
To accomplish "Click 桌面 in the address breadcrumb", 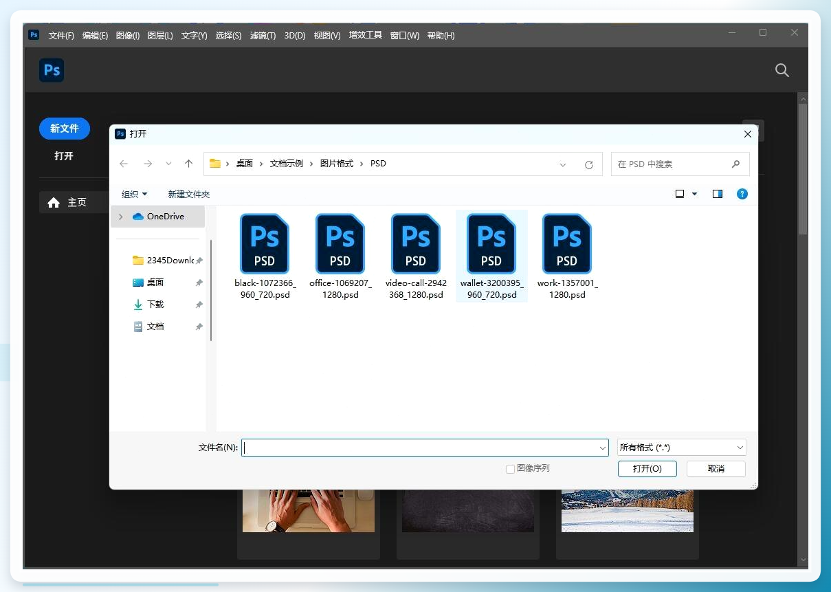I will point(245,164).
